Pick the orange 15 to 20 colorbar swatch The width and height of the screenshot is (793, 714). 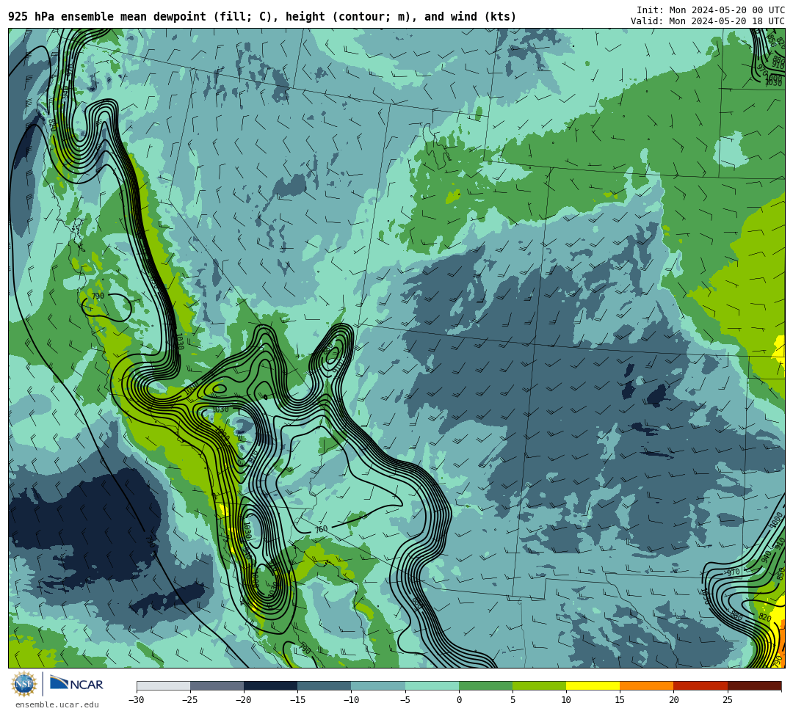click(x=647, y=685)
